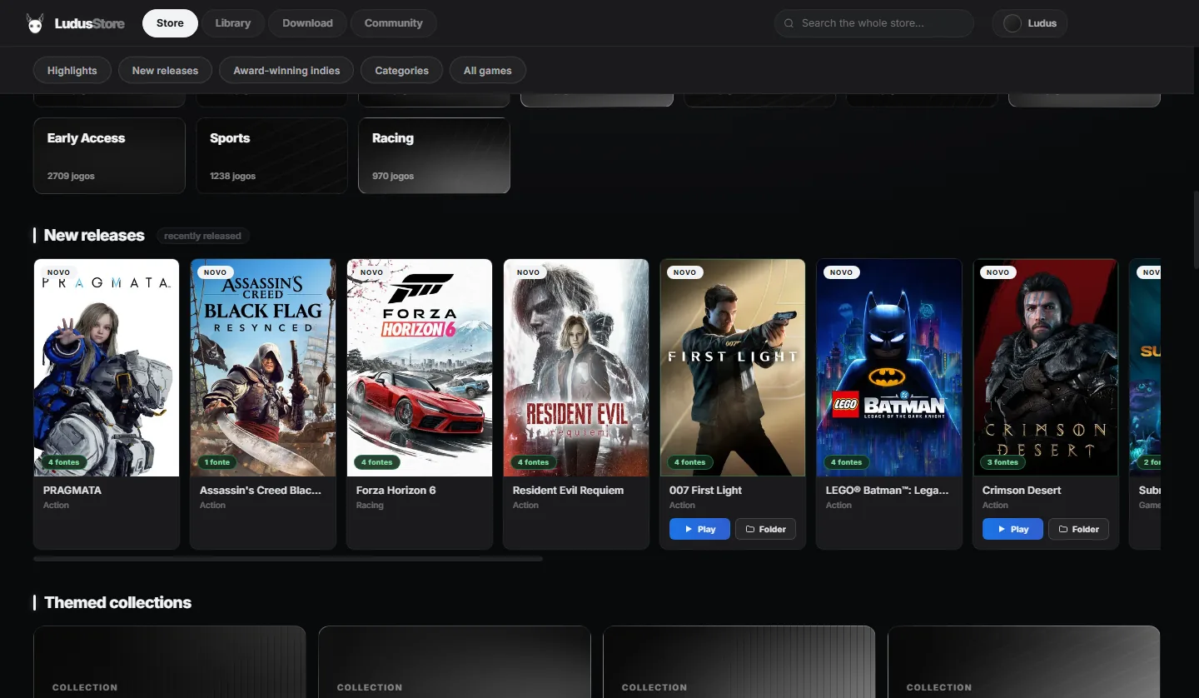The width and height of the screenshot is (1199, 698).
Task: Play 007 First Light
Action: tap(699, 529)
